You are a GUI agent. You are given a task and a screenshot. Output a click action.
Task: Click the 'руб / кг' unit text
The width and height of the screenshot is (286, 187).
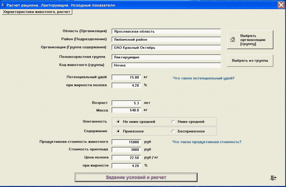click(151, 158)
